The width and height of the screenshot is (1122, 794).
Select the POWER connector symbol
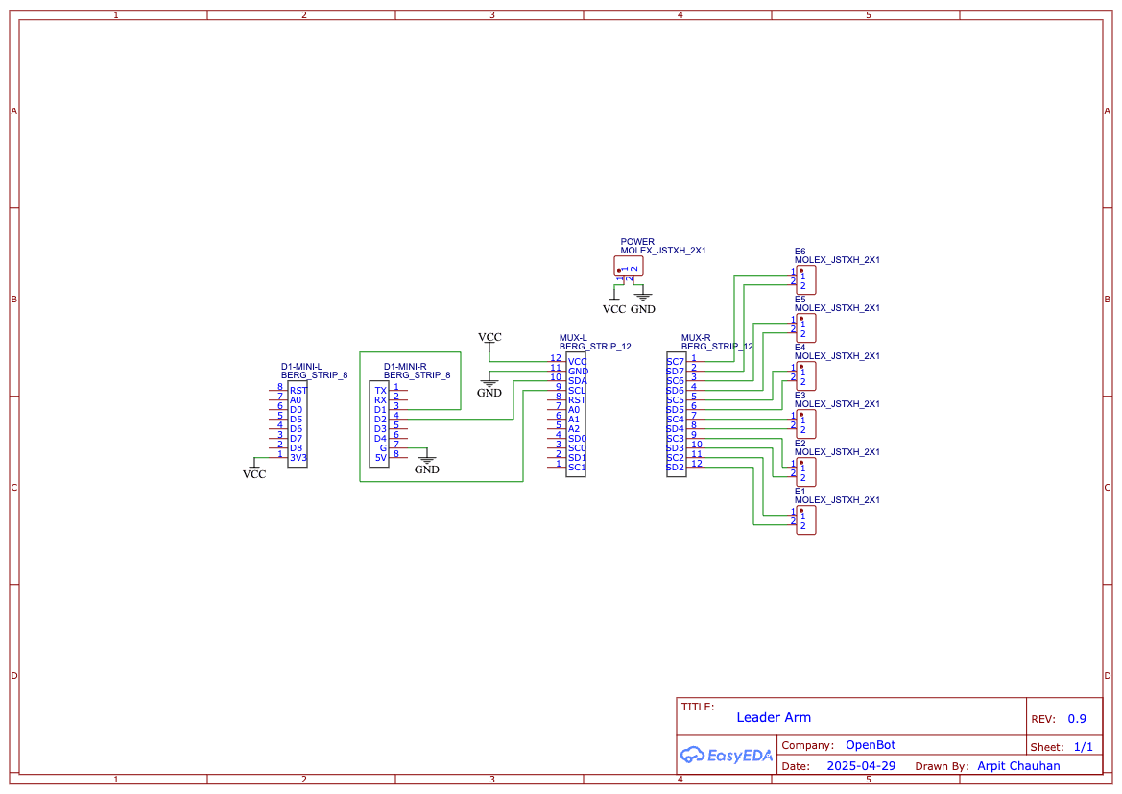click(x=629, y=266)
